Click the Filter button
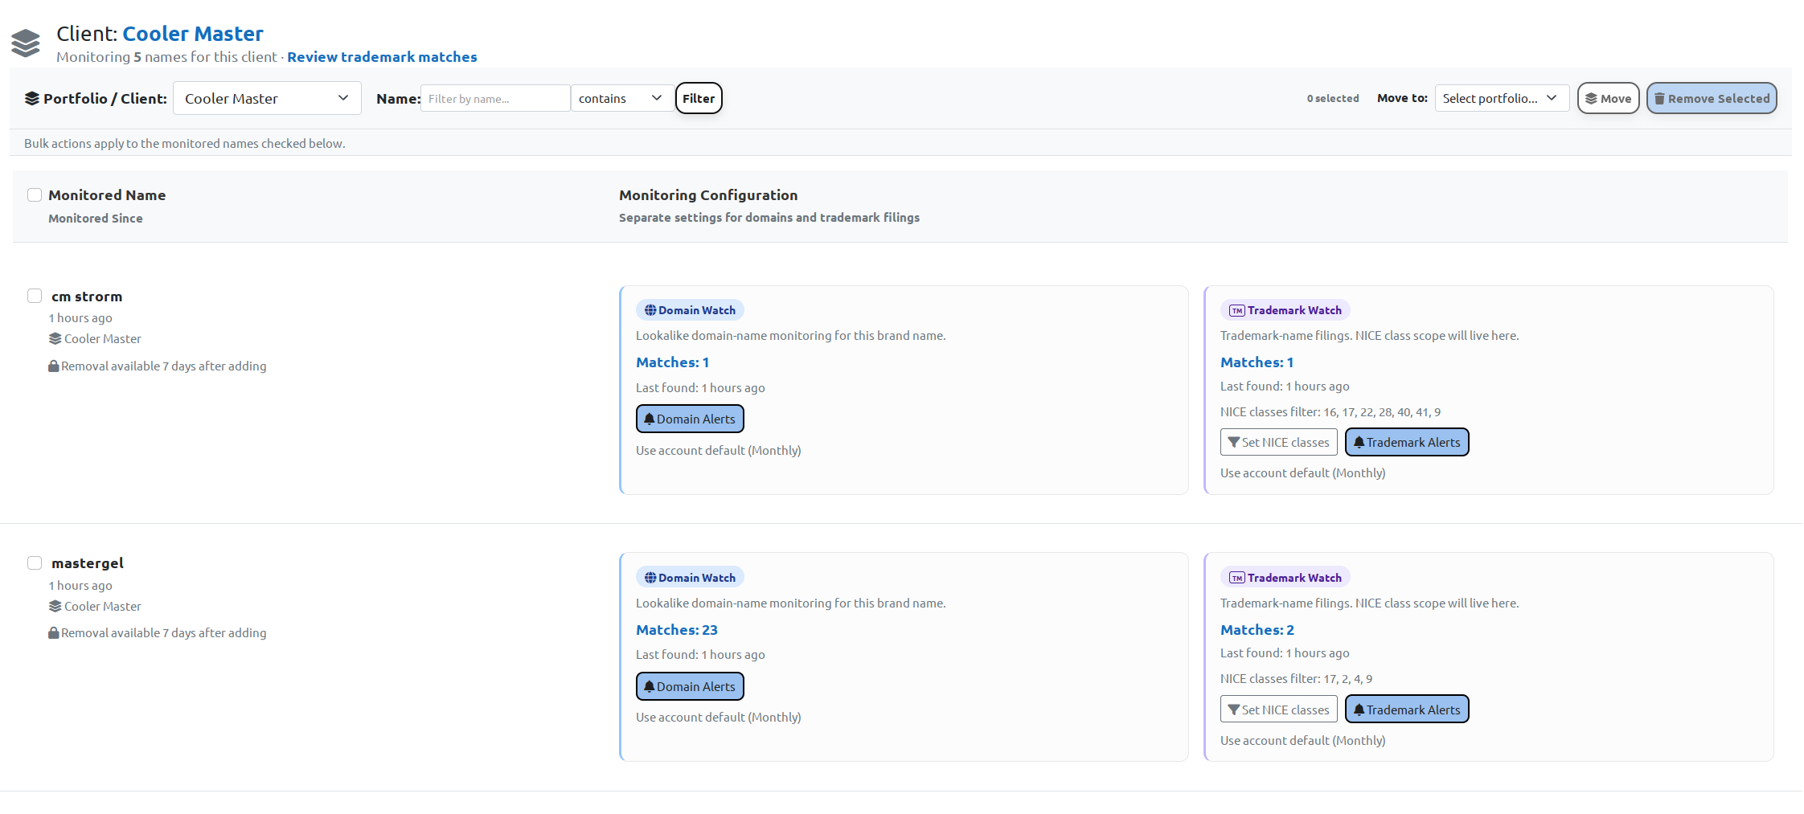 [699, 98]
